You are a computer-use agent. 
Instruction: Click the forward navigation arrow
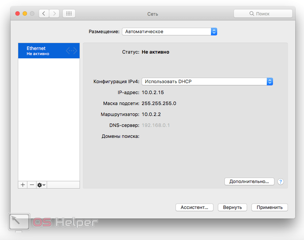(x=54, y=13)
